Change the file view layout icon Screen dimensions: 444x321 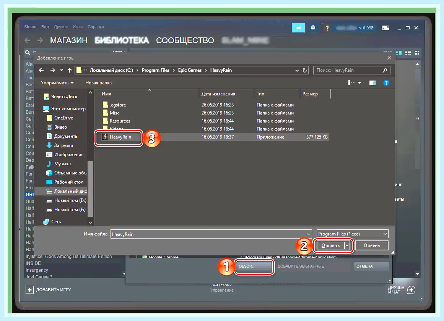coord(351,83)
